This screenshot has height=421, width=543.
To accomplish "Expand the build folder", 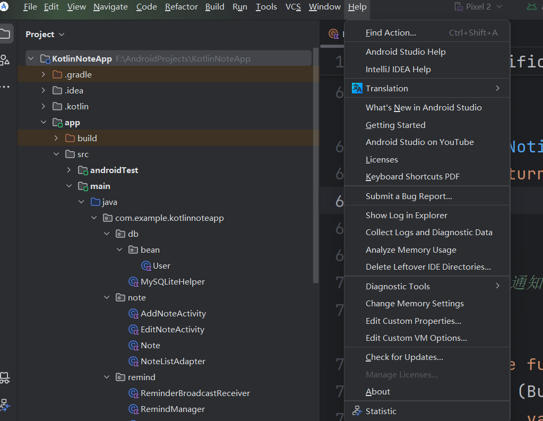I will [56, 138].
